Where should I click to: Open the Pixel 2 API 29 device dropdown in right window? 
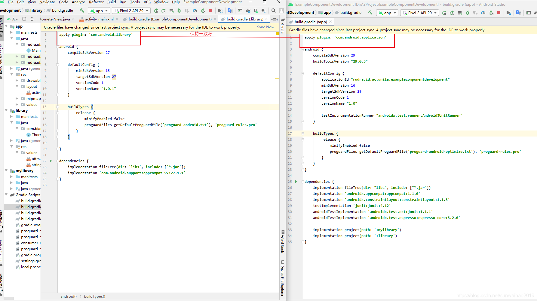pyautogui.click(x=420, y=13)
